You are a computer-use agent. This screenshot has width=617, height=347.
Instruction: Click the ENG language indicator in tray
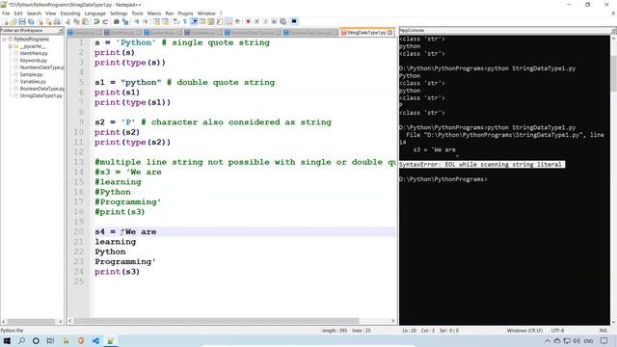pos(588,341)
